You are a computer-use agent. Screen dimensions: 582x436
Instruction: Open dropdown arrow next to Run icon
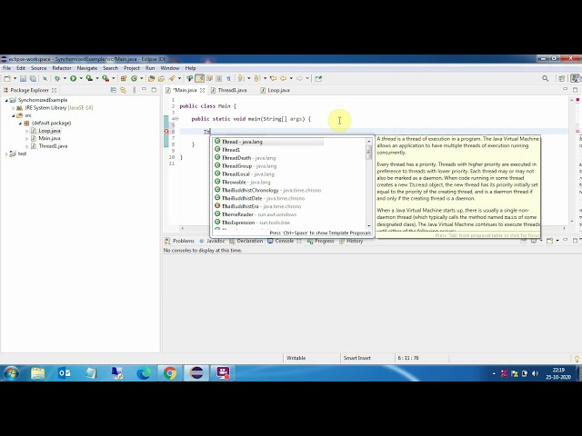pos(81,78)
